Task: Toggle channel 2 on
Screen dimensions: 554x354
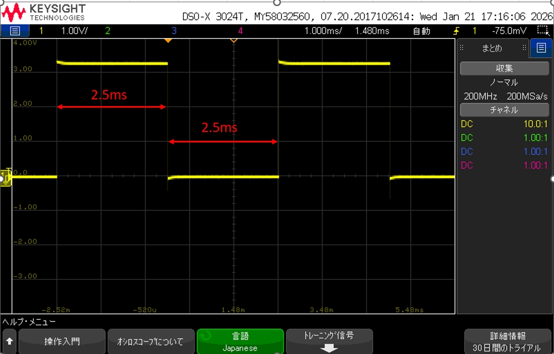Action: click(x=107, y=31)
